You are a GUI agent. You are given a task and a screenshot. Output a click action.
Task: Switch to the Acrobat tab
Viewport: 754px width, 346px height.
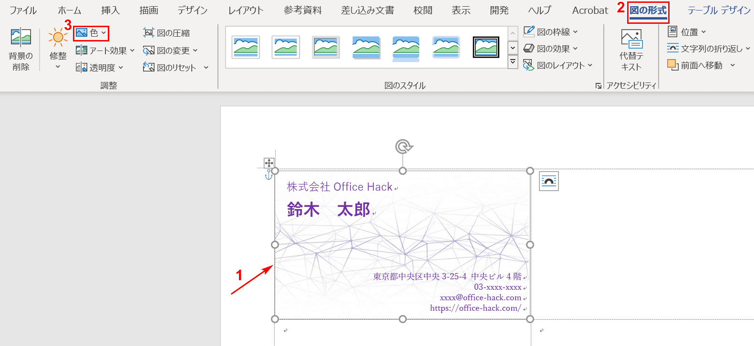coord(590,10)
